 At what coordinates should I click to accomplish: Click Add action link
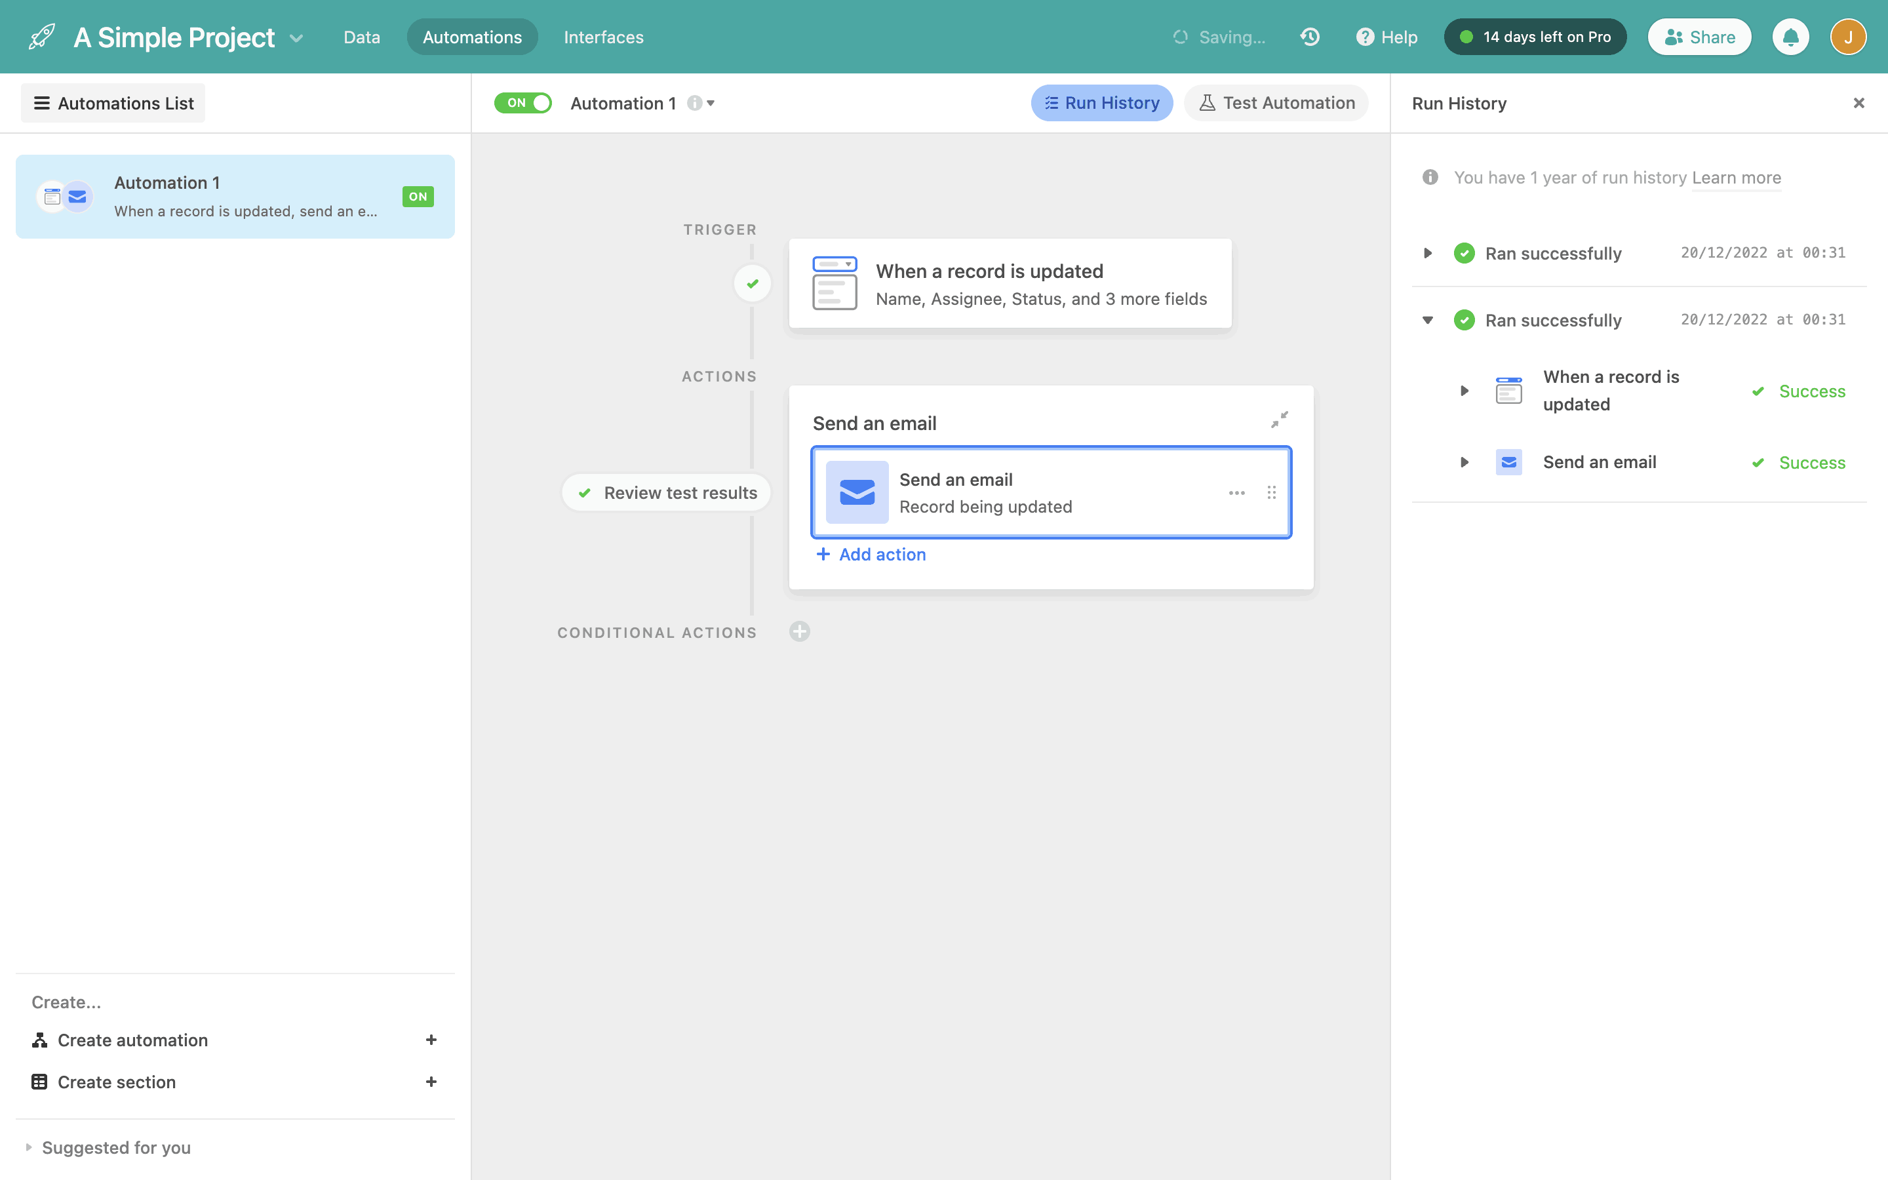click(x=871, y=554)
